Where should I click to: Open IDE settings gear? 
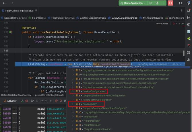click(189, 3)
